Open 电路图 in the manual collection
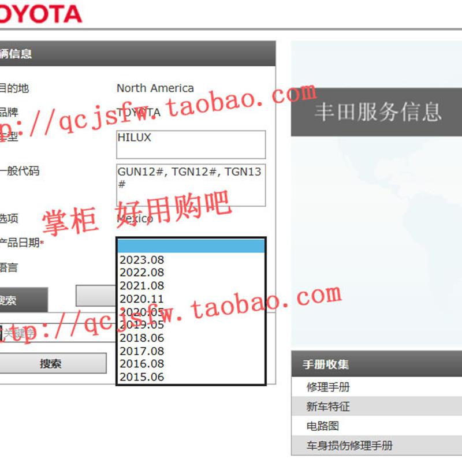 click(377, 426)
